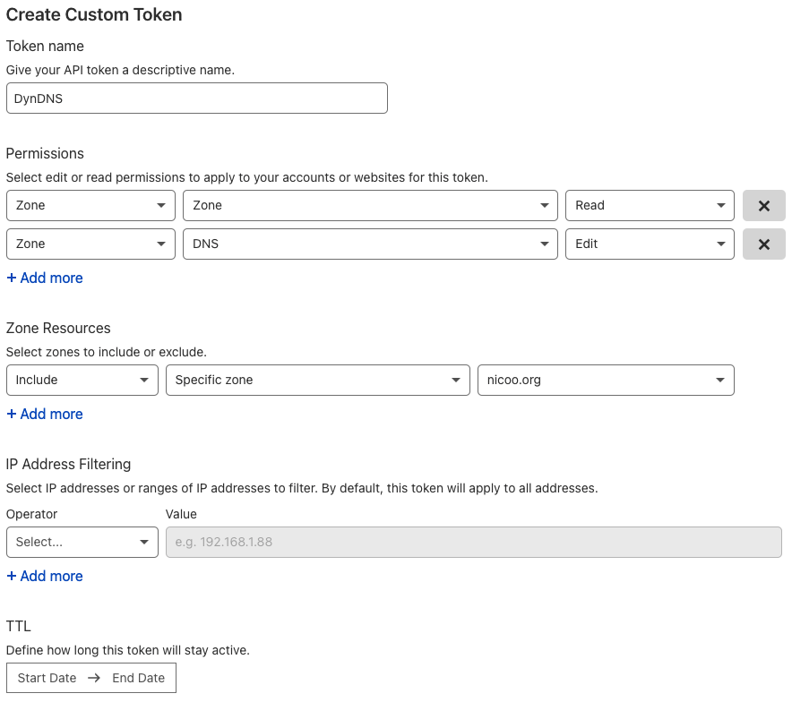The image size is (792, 702).
Task: Click the TTL End Date field
Action: tap(139, 679)
